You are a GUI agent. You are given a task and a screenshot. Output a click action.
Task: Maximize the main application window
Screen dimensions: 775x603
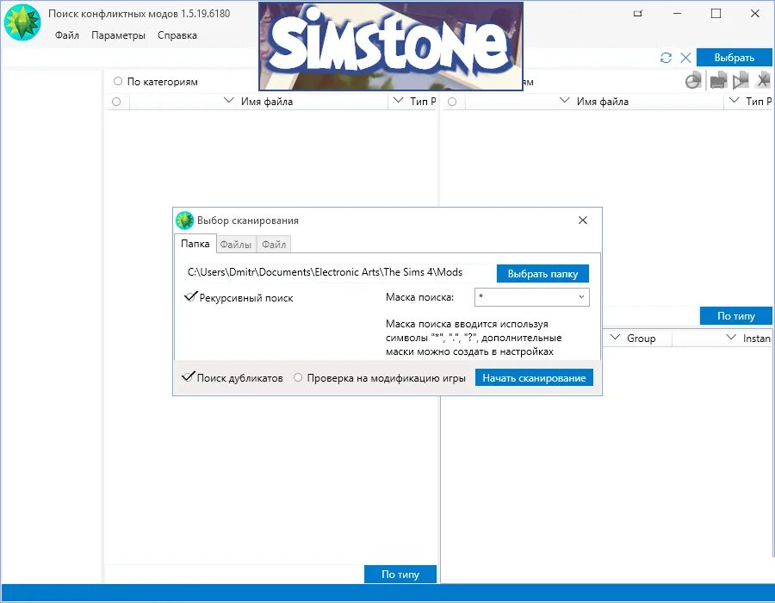(716, 14)
